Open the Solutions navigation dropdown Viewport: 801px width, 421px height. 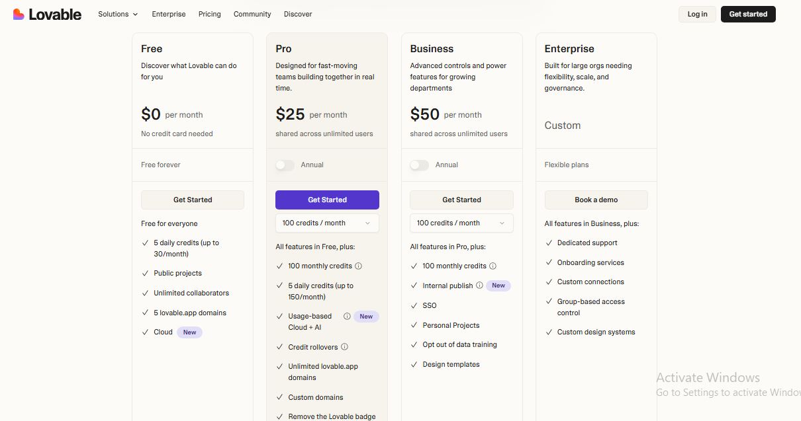pyautogui.click(x=118, y=14)
